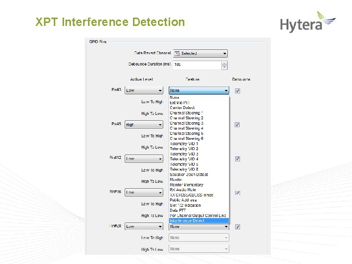Choose highlighted Interference Detect option
This screenshot has height=264, width=352.
[x=198, y=220]
